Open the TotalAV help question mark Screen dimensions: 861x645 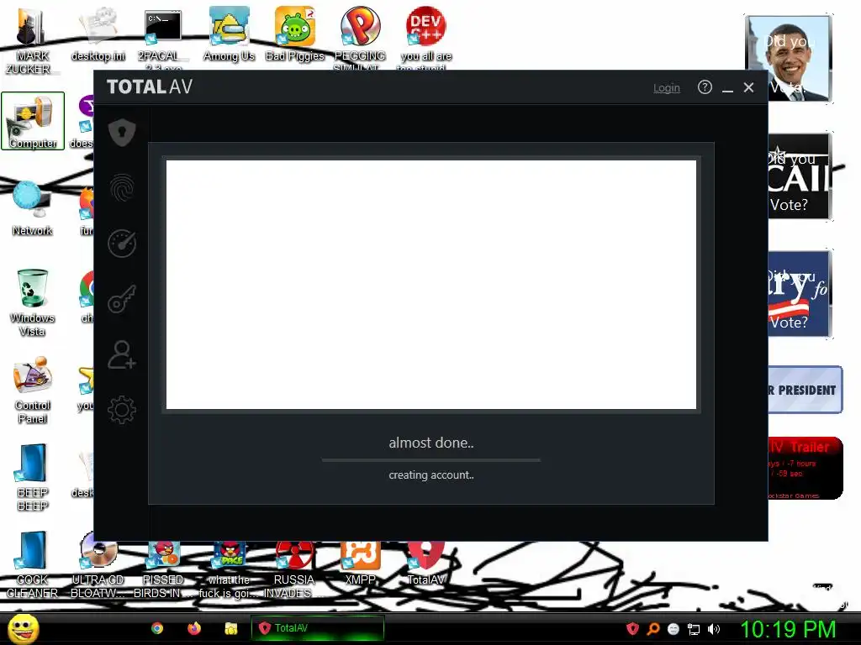point(705,87)
